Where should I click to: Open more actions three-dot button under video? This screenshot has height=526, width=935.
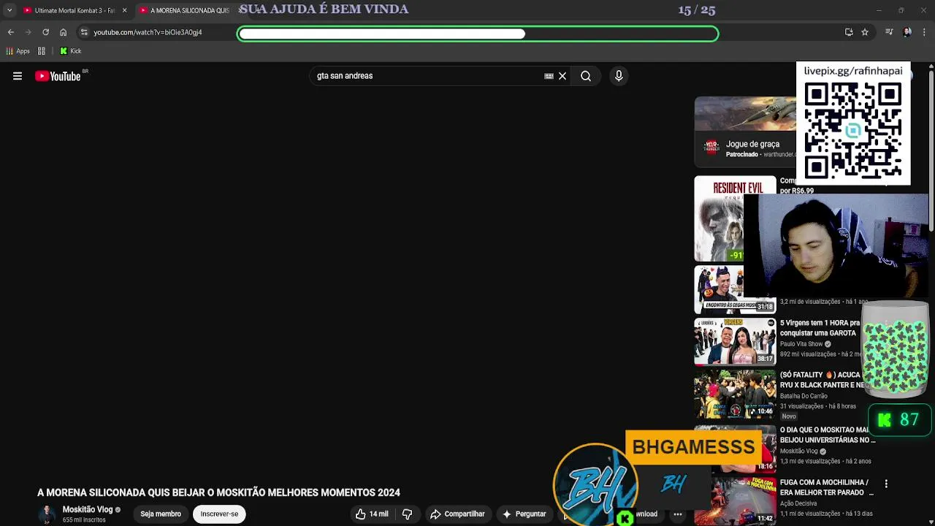pyautogui.click(x=678, y=514)
